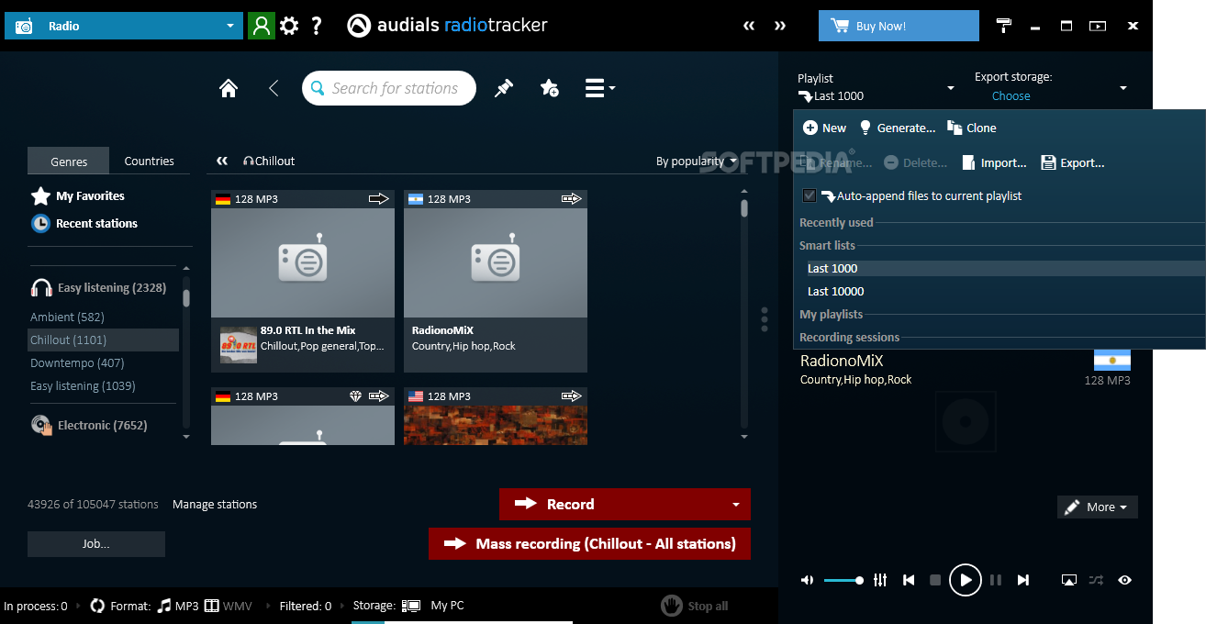Adjust the volume slider
This screenshot has width=1206, height=624.
click(842, 580)
